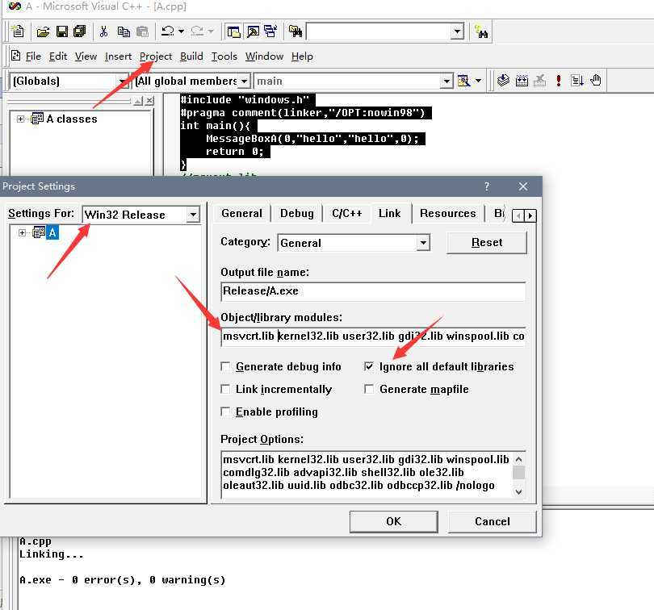
Task: Open the Project menu
Action: [x=156, y=56]
